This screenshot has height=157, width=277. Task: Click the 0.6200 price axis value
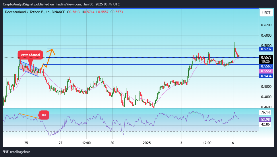click(266, 25)
